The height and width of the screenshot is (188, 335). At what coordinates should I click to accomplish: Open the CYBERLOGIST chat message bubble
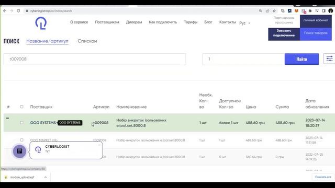(66, 150)
